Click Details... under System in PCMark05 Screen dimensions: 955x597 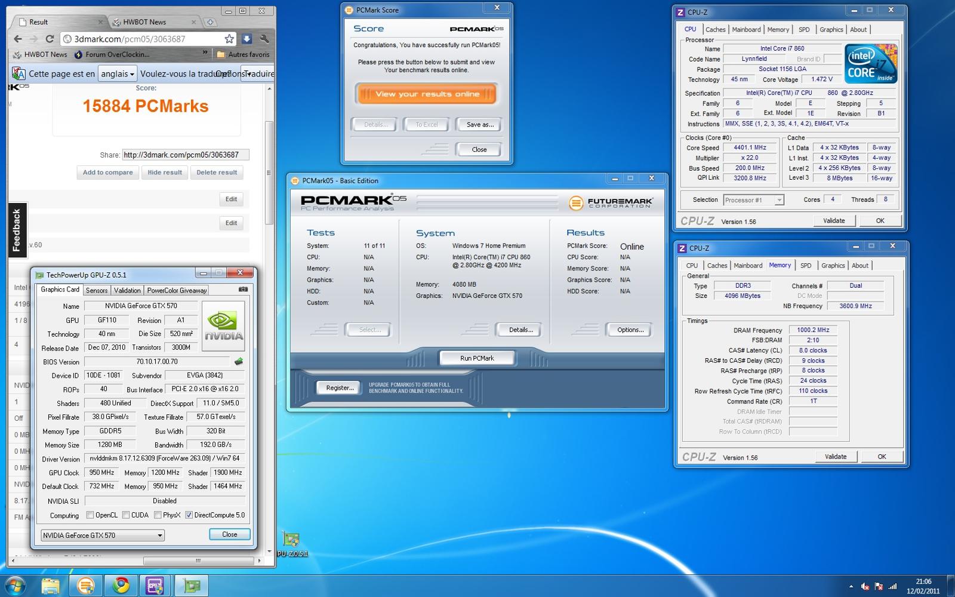tap(520, 330)
